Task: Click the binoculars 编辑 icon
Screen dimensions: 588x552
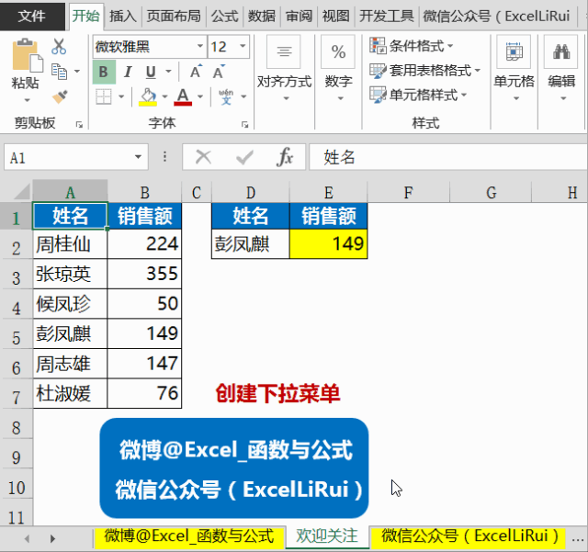Action: tap(561, 51)
